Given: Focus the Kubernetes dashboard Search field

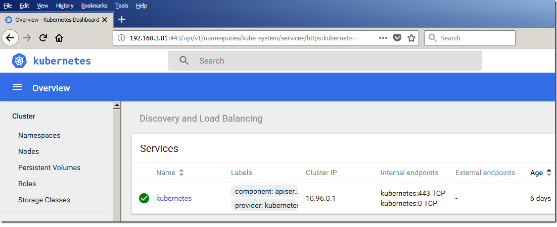Looking at the screenshot, I should pyautogui.click(x=325, y=61).
